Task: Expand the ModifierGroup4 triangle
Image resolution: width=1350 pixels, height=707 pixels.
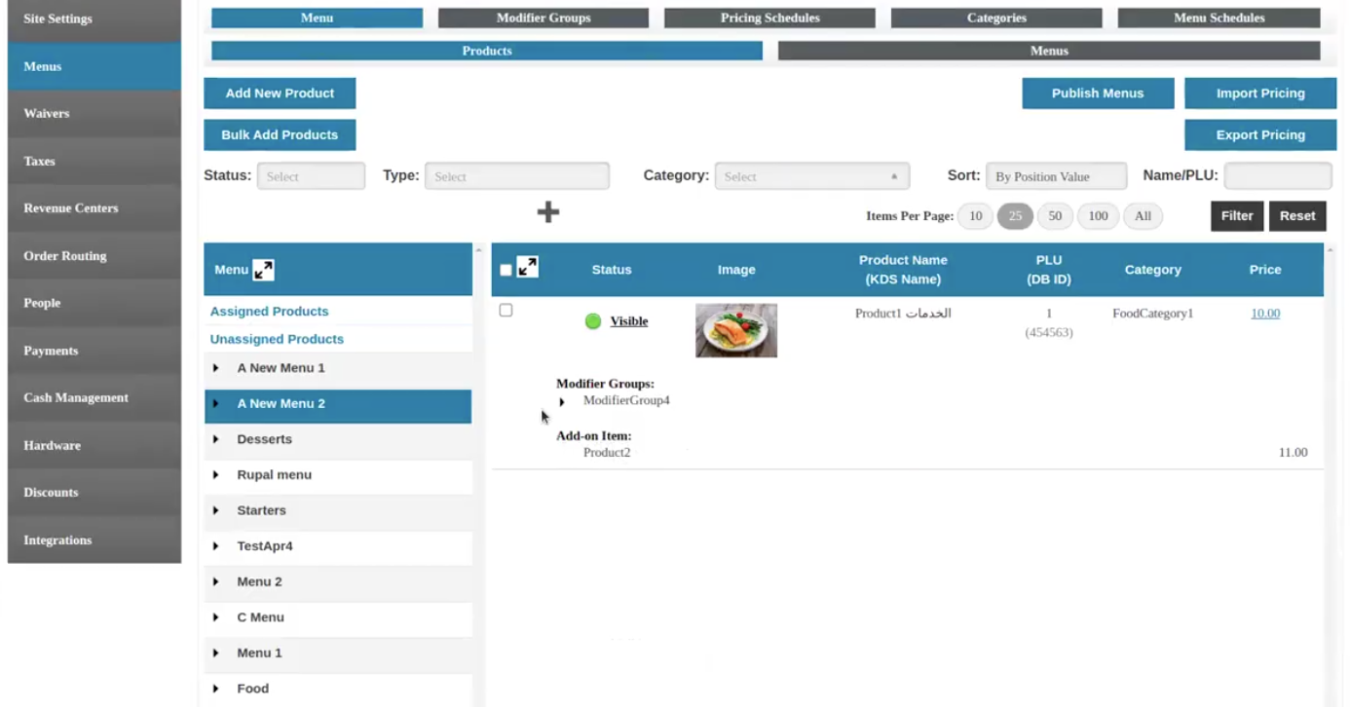Action: [562, 401]
